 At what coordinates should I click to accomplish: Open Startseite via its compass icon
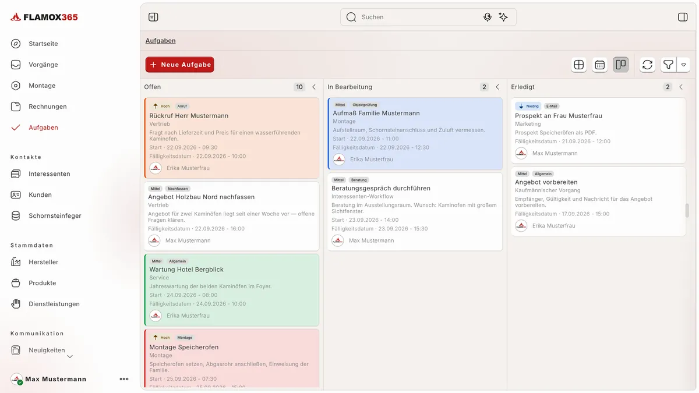click(16, 44)
